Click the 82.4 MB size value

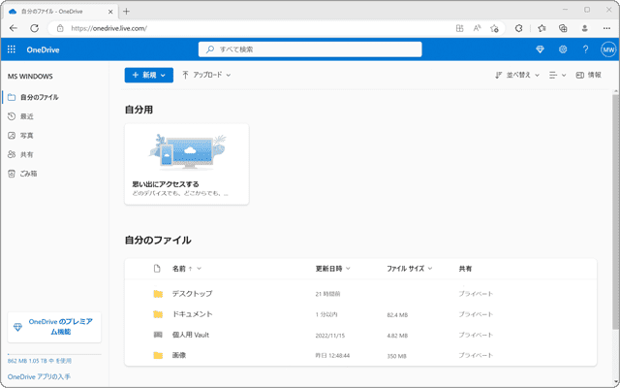point(397,314)
